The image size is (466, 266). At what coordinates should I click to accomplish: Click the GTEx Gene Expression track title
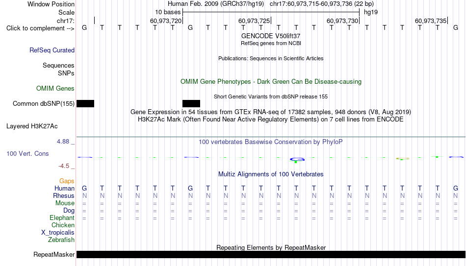click(271, 112)
